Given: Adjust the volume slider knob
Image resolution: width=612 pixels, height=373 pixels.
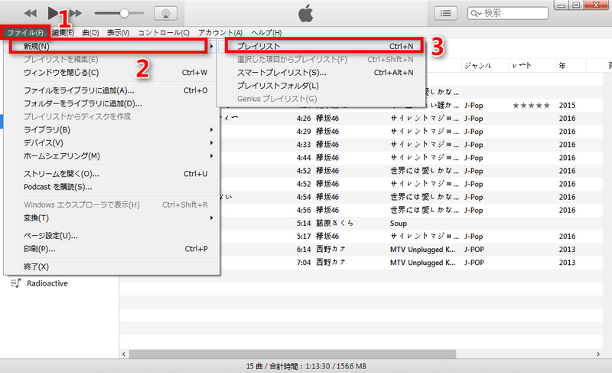Looking at the screenshot, I should click(124, 13).
